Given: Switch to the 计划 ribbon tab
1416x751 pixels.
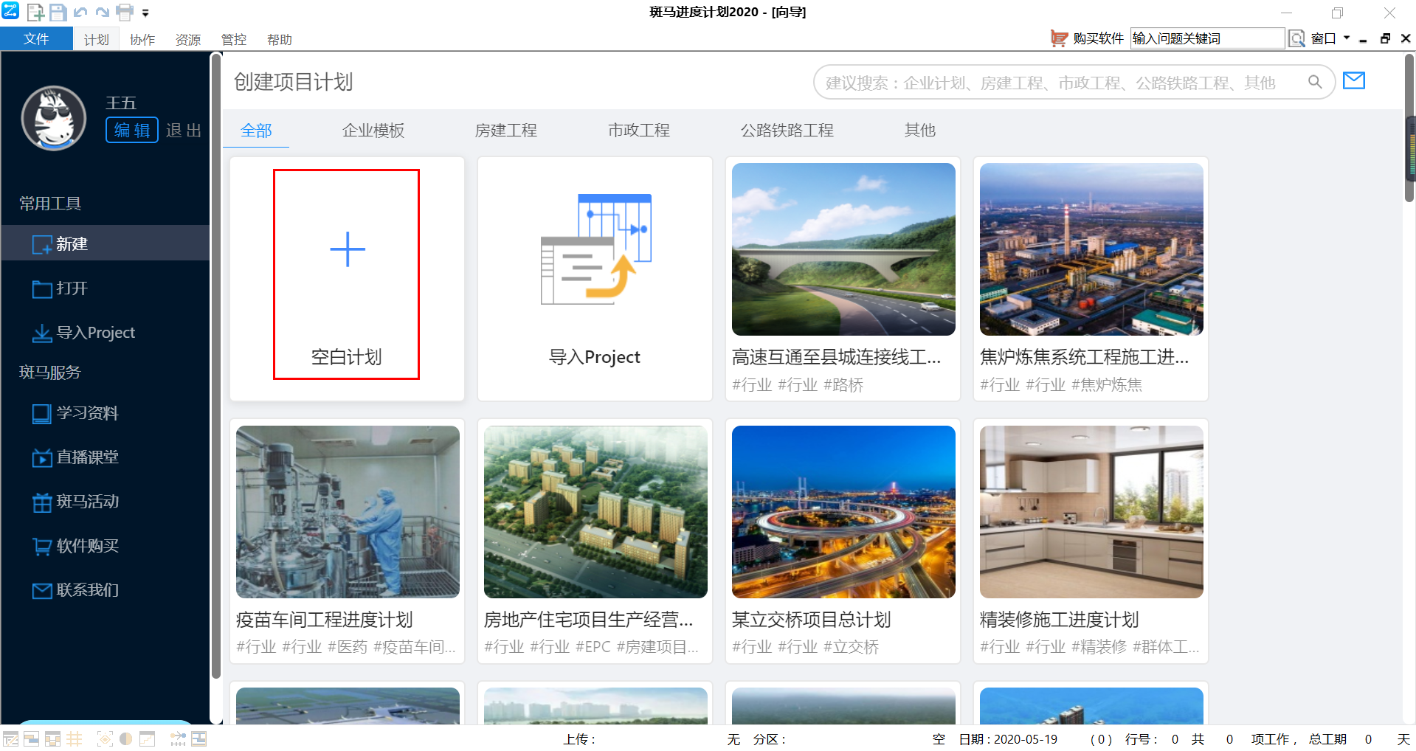Looking at the screenshot, I should pyautogui.click(x=96, y=40).
